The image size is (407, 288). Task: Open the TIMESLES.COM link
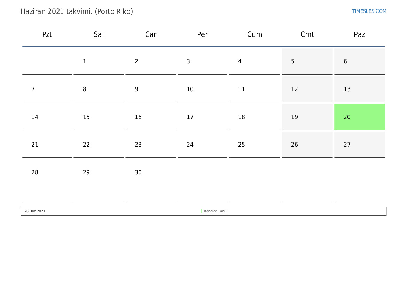coord(369,11)
